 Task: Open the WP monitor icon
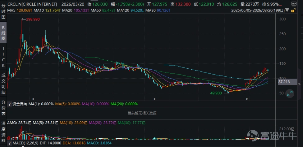coord(294,4)
